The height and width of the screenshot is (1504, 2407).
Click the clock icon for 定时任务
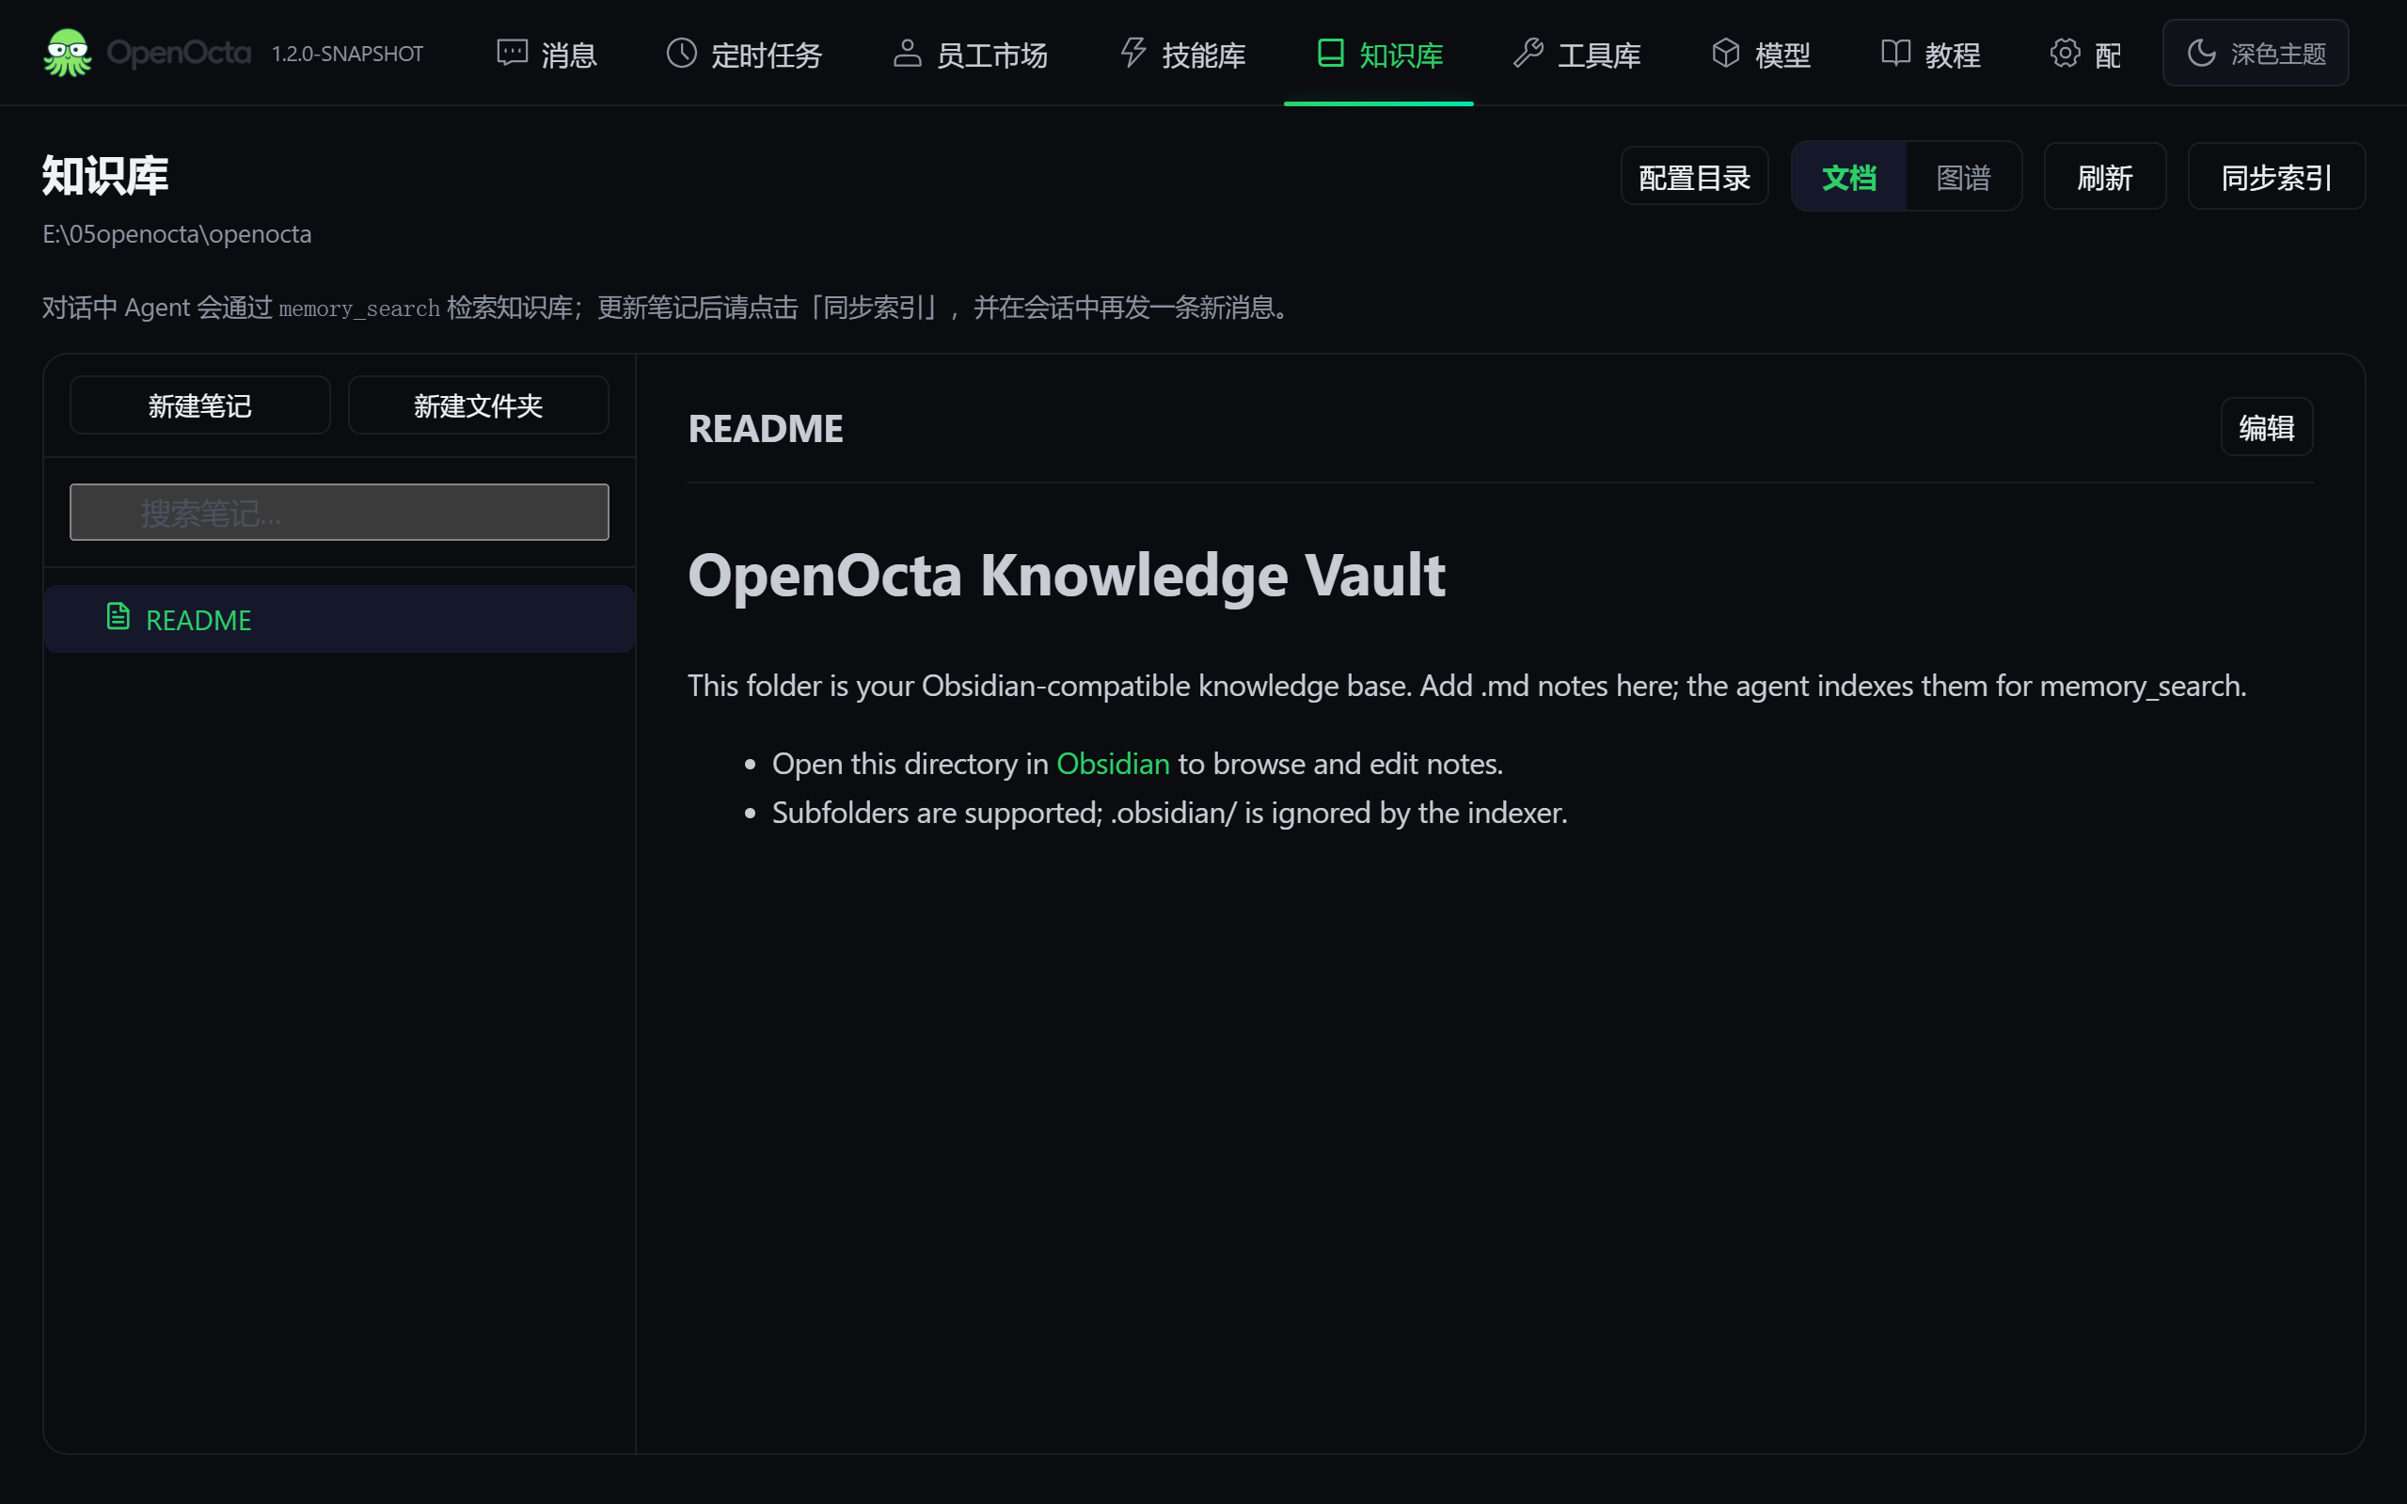681,53
